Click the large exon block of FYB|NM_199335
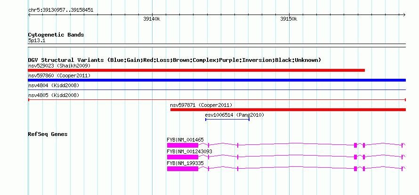The width and height of the screenshot is (419, 195). coord(183,169)
